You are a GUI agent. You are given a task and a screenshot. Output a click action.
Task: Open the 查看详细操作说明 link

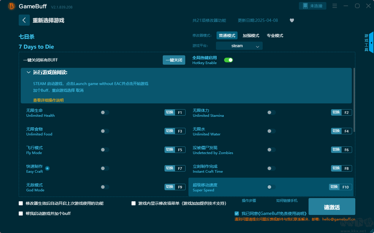coord(48,100)
